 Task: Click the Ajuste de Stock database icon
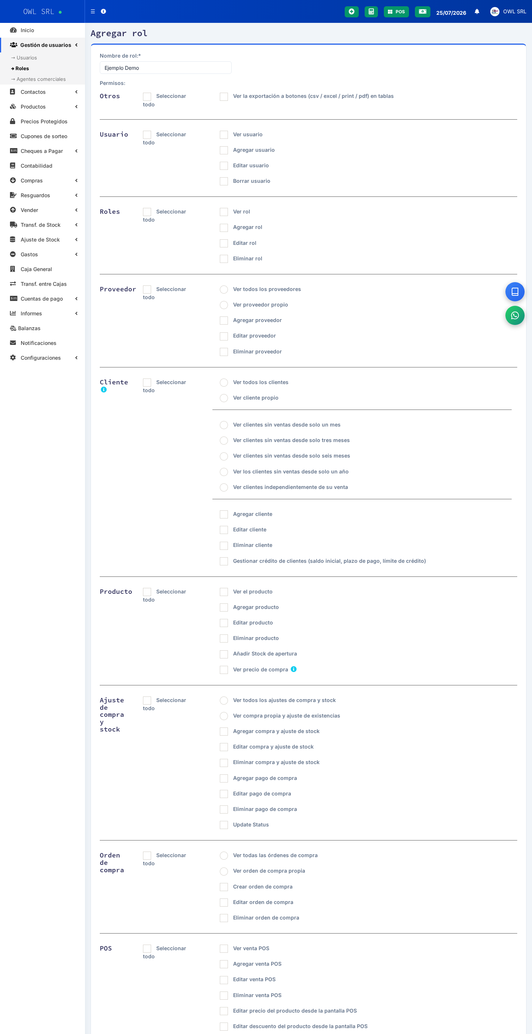point(13,239)
